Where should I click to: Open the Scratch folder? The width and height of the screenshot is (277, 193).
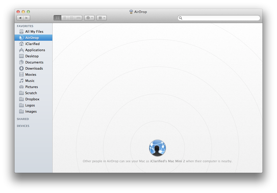33,93
